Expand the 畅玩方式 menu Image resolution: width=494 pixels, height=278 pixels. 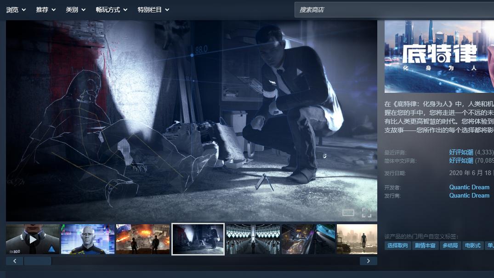[x=112, y=10]
